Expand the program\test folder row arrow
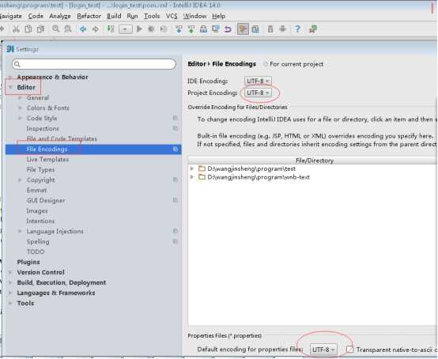Screen dimensions: 438x359 pos(192,168)
